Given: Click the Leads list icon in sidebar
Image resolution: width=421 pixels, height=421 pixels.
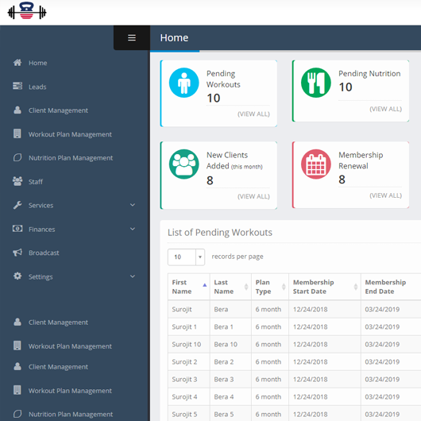Looking at the screenshot, I should pos(17,87).
